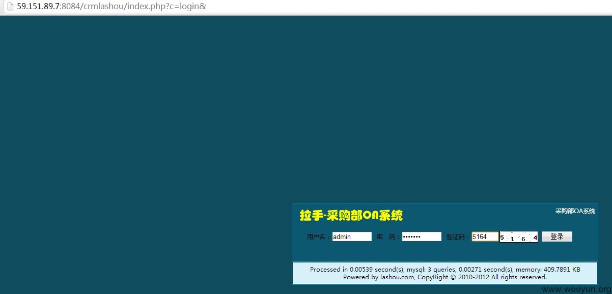
Task: Click the 'Powered by lashou.com' copyright line
Action: [x=445, y=277]
